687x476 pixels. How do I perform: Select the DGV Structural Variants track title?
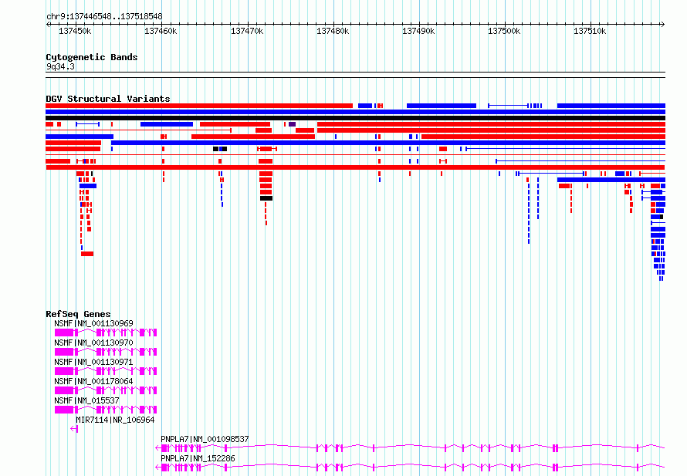108,99
